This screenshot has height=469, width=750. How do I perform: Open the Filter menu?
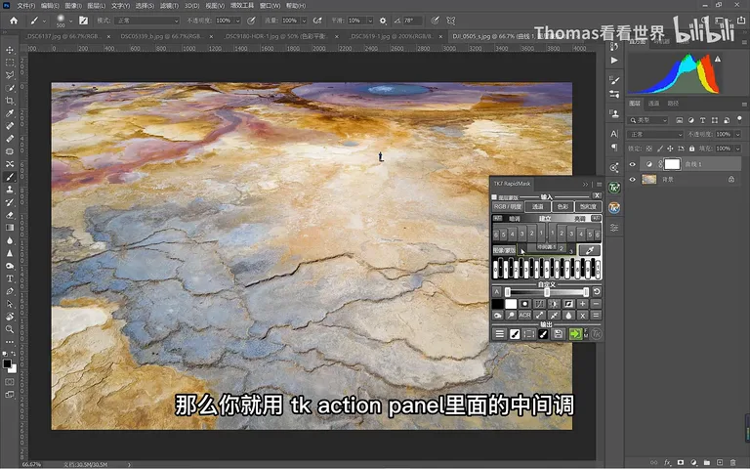pos(170,6)
